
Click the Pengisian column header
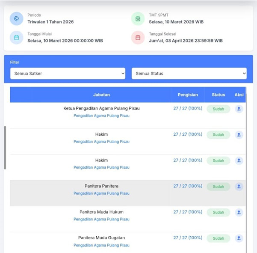point(188,95)
